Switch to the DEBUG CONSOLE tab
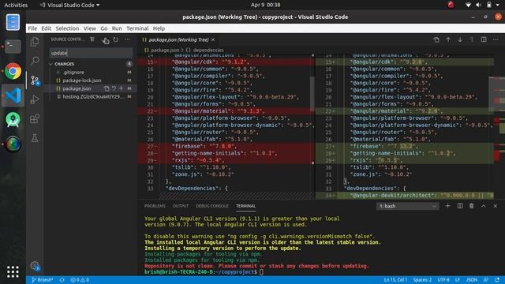The height and width of the screenshot is (284, 505). click(x=212, y=206)
